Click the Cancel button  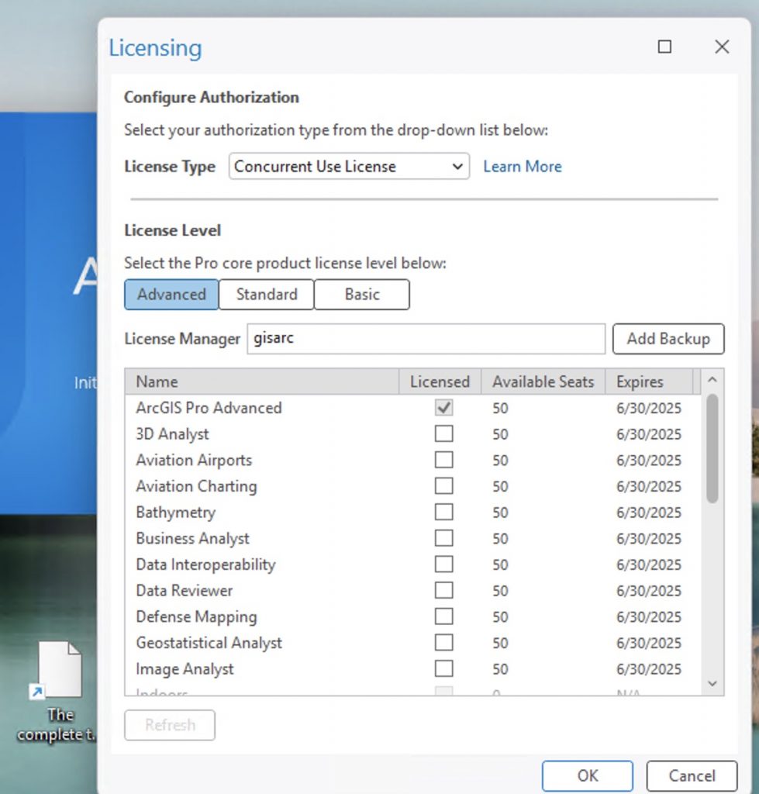coord(692,775)
